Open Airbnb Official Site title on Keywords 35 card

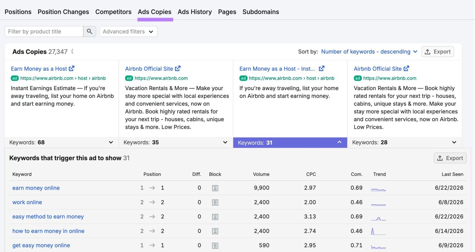click(149, 69)
